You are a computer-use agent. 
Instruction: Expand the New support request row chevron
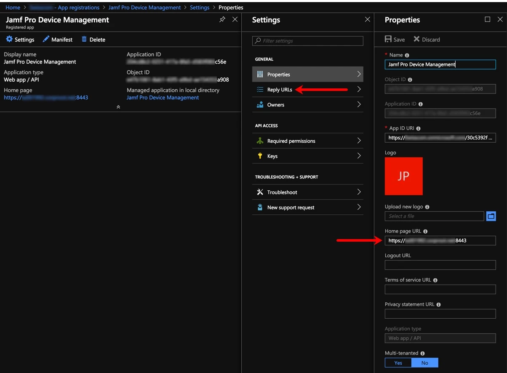pos(359,207)
